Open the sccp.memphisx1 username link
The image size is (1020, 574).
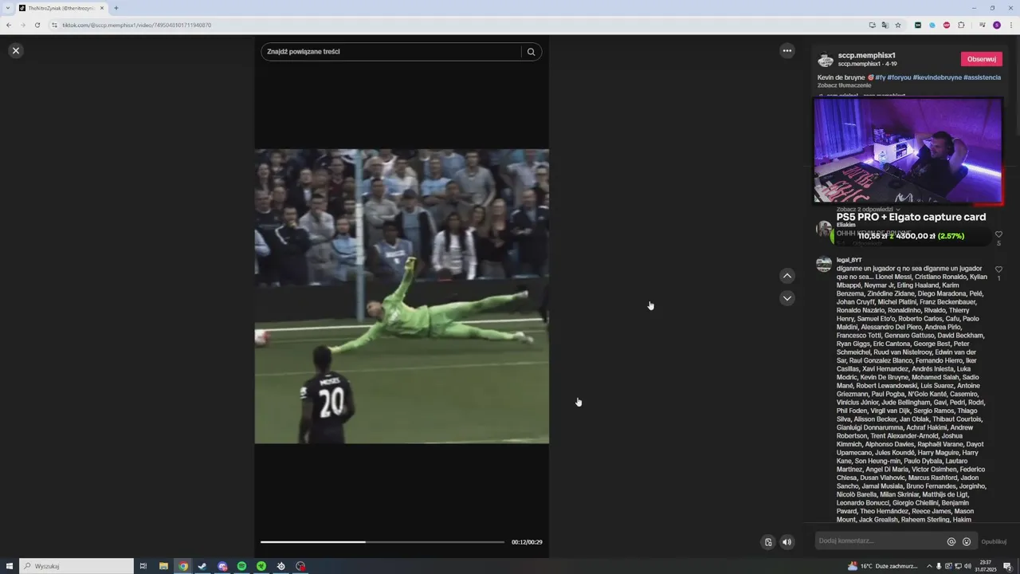[x=866, y=55]
